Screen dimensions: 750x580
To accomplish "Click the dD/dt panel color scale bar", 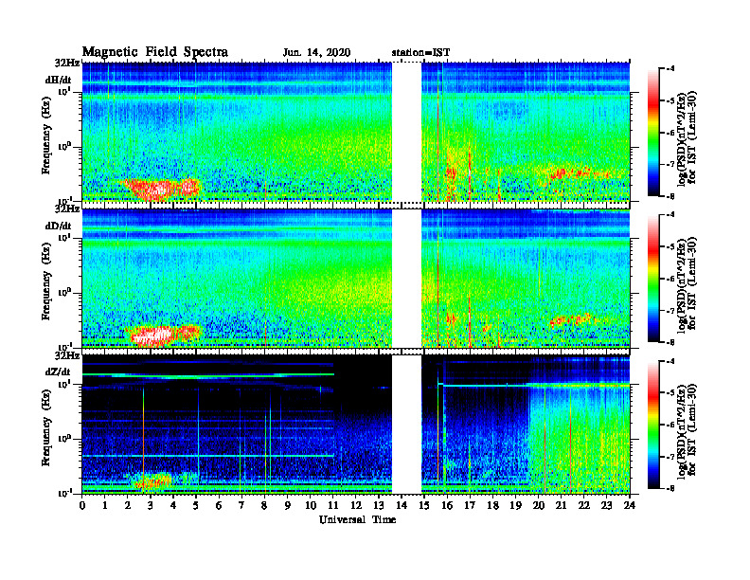I will click(x=653, y=279).
